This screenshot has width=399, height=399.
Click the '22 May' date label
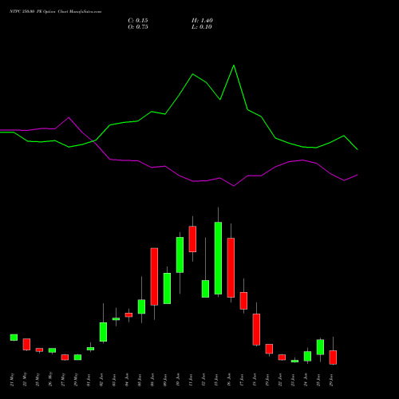[x=25, y=380]
